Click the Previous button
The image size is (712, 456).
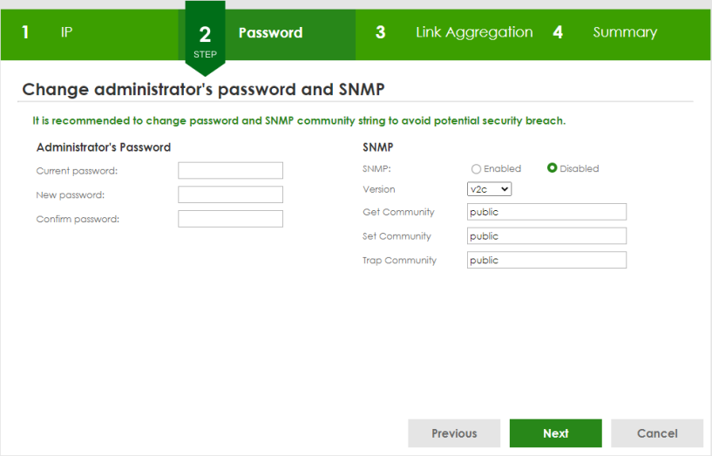click(454, 433)
